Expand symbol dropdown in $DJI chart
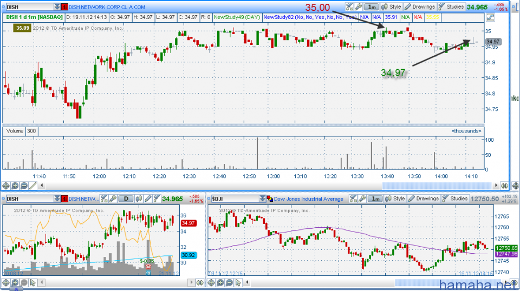 (263, 199)
